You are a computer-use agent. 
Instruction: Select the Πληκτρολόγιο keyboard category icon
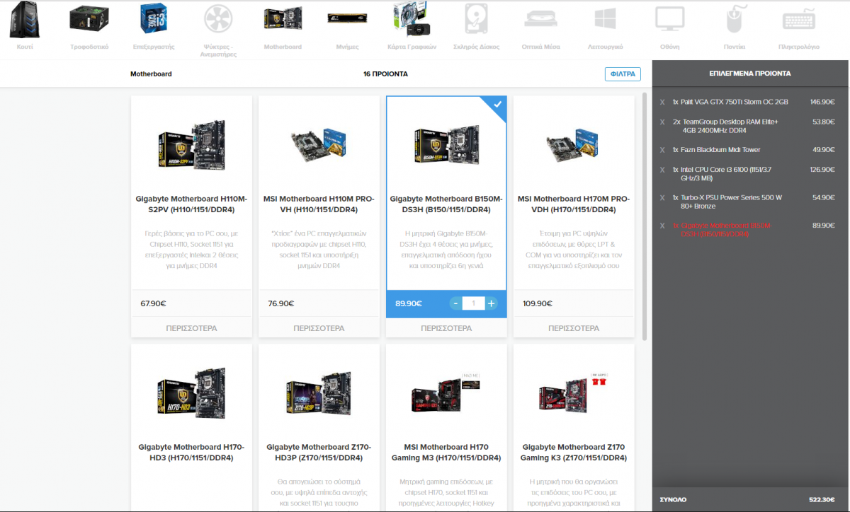coord(799,20)
